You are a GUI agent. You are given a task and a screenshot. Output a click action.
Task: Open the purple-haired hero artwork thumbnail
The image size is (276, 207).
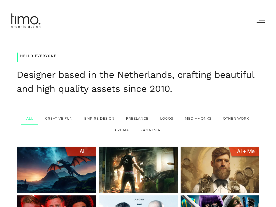[x=220, y=201]
